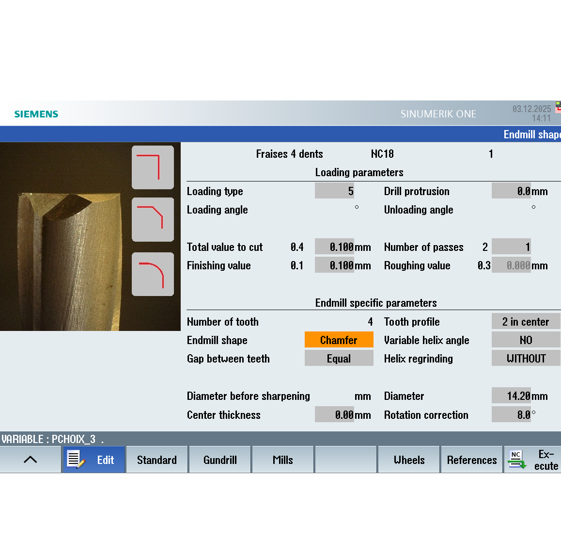This screenshot has height=544, width=561.
Task: Select the chamfer corner shape icon
Action: point(153,219)
